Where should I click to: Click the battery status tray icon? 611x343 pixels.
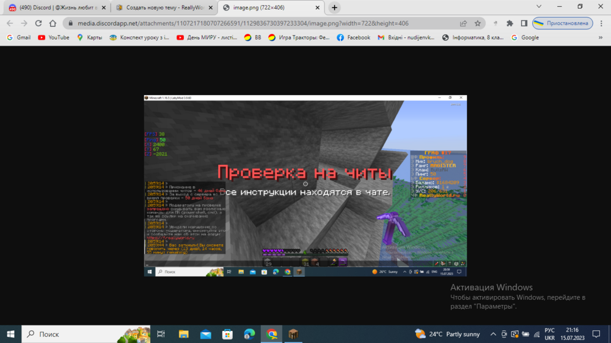click(525, 334)
